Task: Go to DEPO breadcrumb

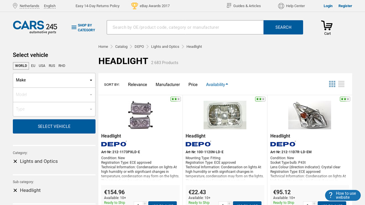Action: coord(139,46)
